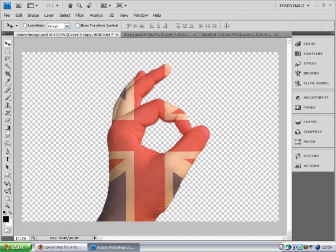
Task: Swap foreground and background colors
Action: 10,213
